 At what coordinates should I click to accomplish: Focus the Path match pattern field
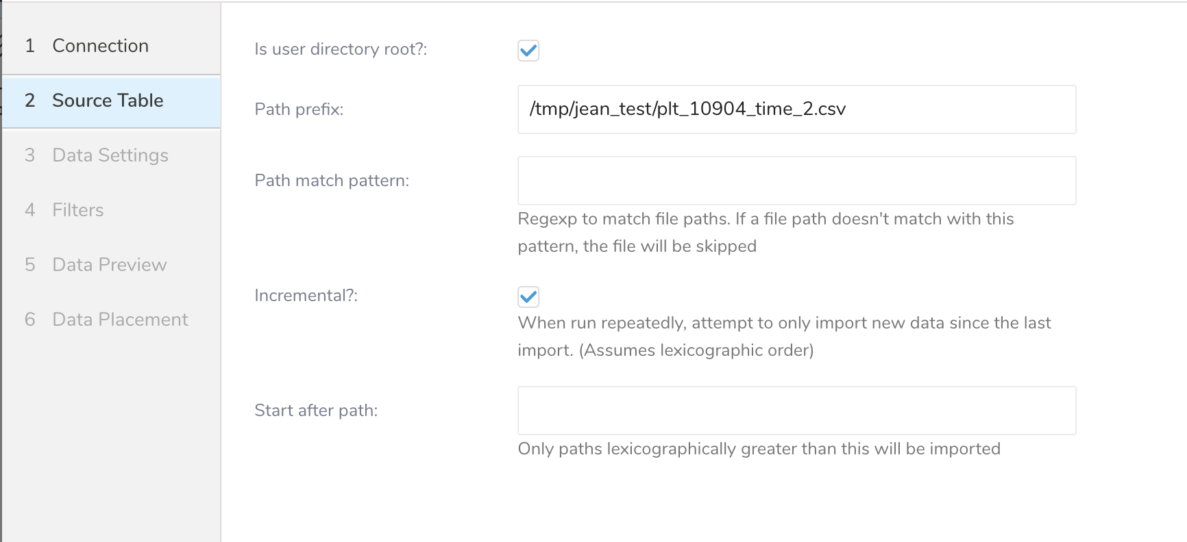point(796,181)
